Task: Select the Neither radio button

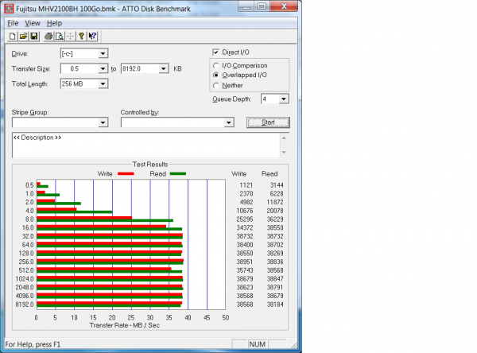Action: [x=215, y=85]
